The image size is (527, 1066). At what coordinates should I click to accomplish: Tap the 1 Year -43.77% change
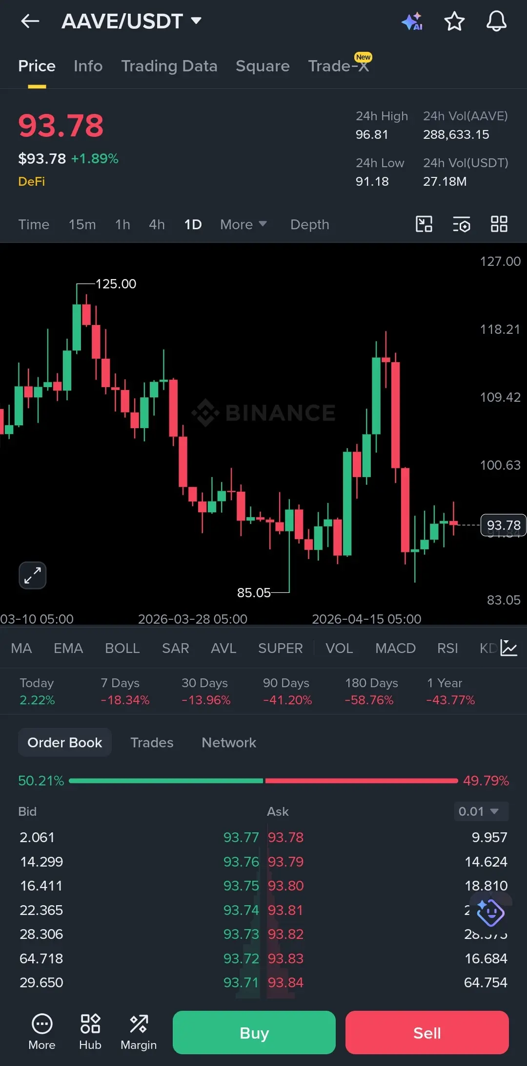(x=450, y=692)
